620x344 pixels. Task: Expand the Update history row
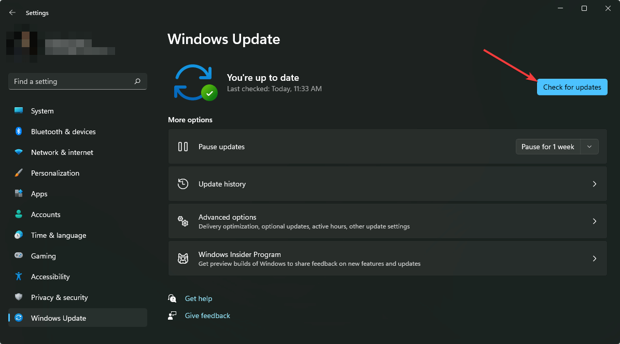595,183
